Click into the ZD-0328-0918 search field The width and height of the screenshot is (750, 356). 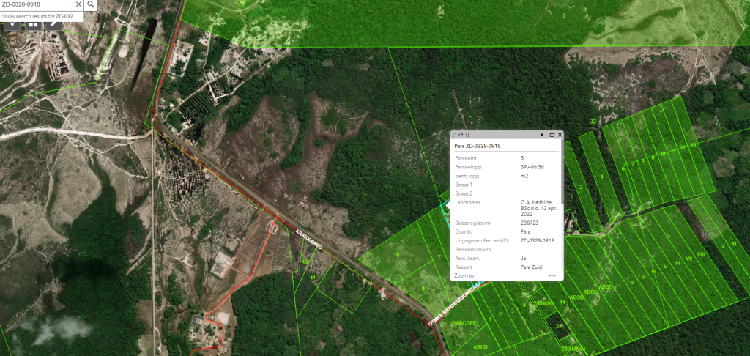[37, 4]
